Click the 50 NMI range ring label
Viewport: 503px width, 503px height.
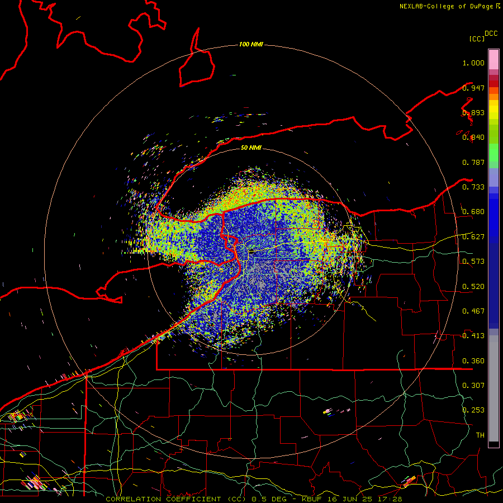click(x=251, y=148)
